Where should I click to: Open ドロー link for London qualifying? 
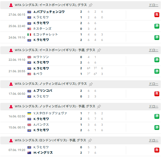(x=154, y=140)
